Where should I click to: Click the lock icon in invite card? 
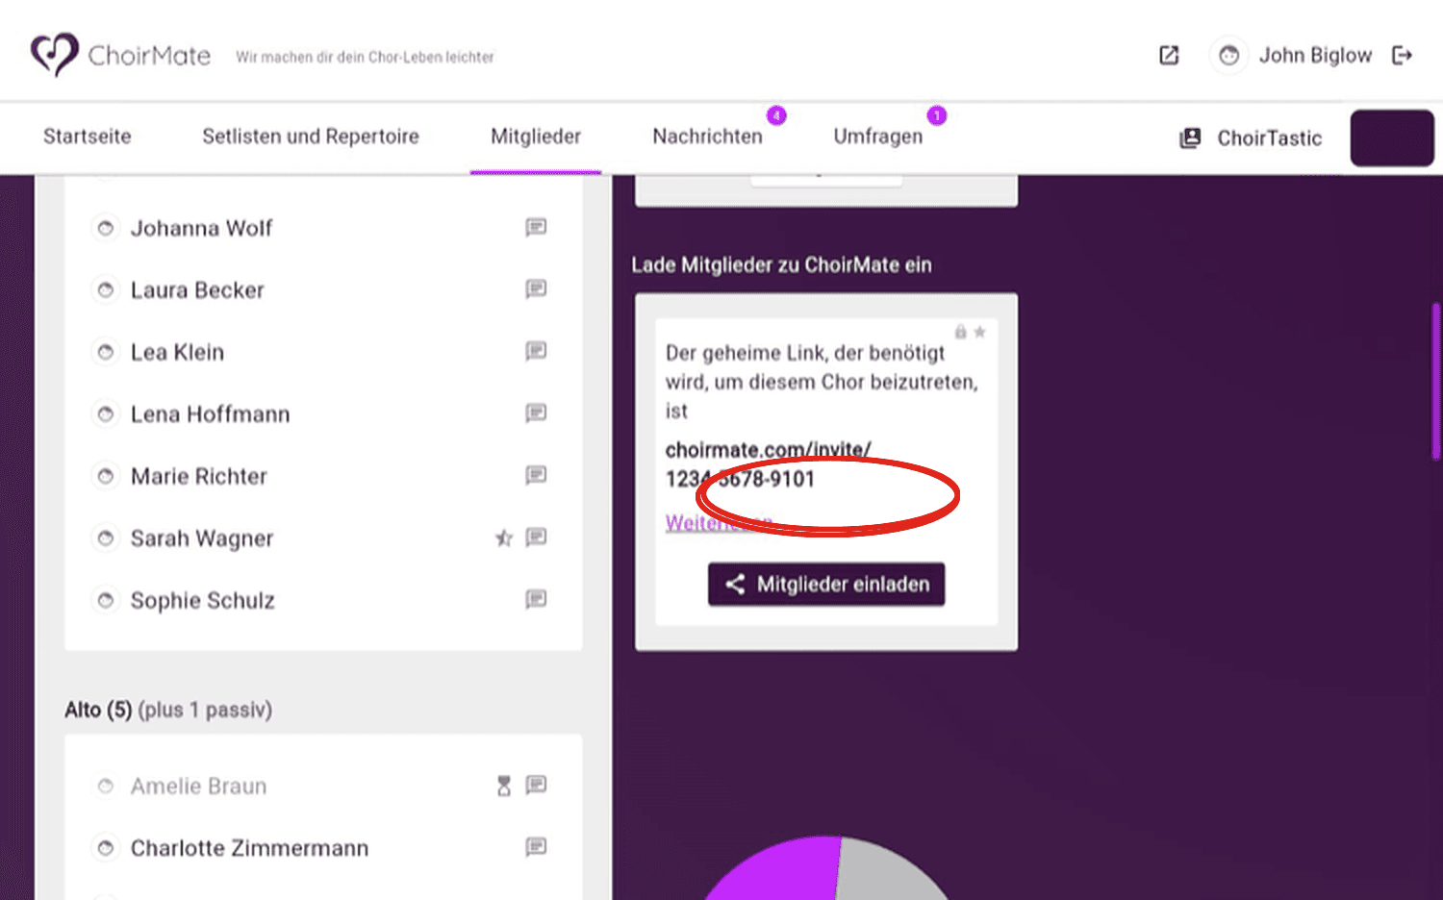click(x=960, y=332)
